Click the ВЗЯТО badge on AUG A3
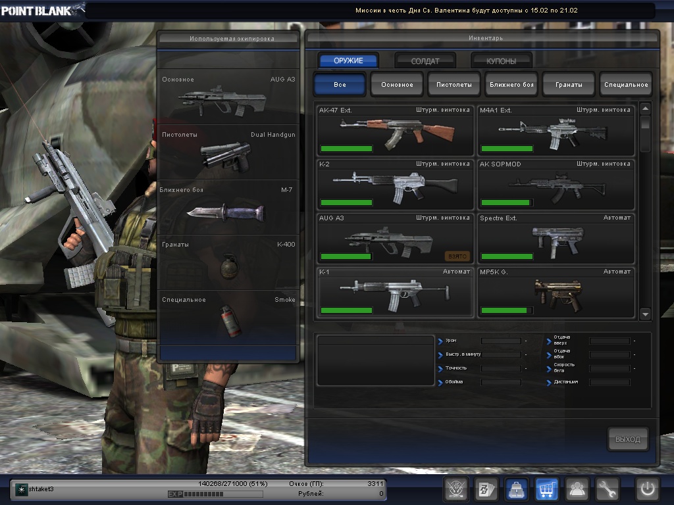Screen dimensions: 674x505 (x=457, y=256)
